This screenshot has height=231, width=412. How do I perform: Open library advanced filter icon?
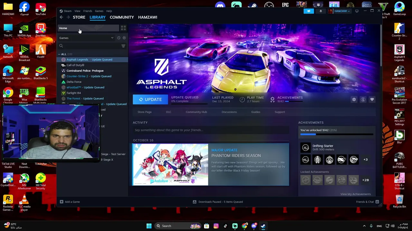pos(123,46)
